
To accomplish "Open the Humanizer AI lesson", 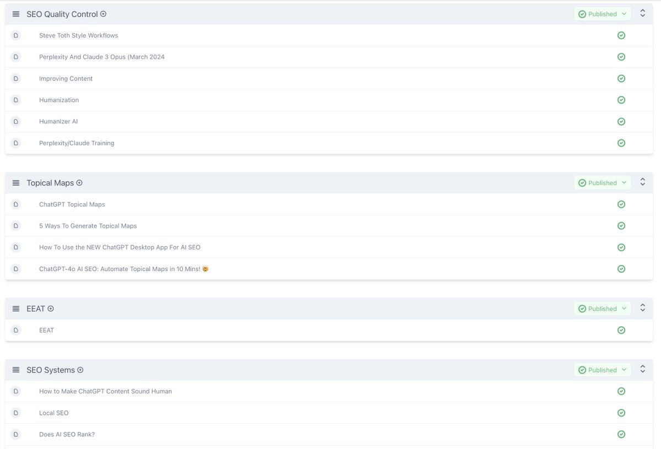I will pyautogui.click(x=58, y=121).
